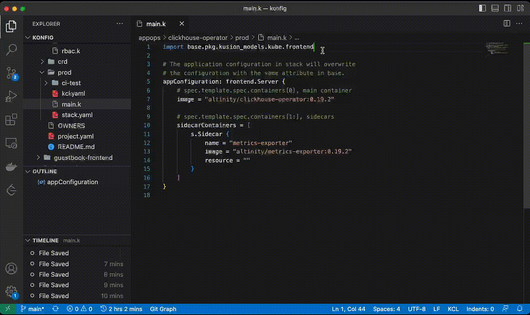This screenshot has width=530, height=315.
Task: Open the KCL language mode selector
Action: (x=453, y=309)
